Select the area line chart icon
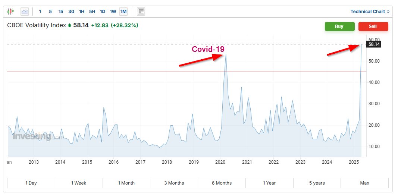The width and height of the screenshot is (398, 195). [x=25, y=12]
